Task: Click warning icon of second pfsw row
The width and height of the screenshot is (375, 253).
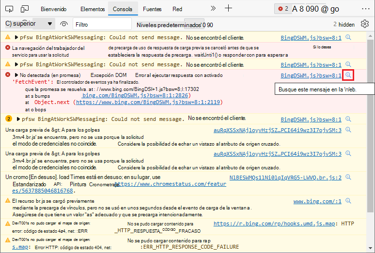Action: click(8, 64)
